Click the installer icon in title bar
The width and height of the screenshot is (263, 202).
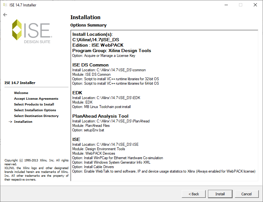[x=5, y=5]
